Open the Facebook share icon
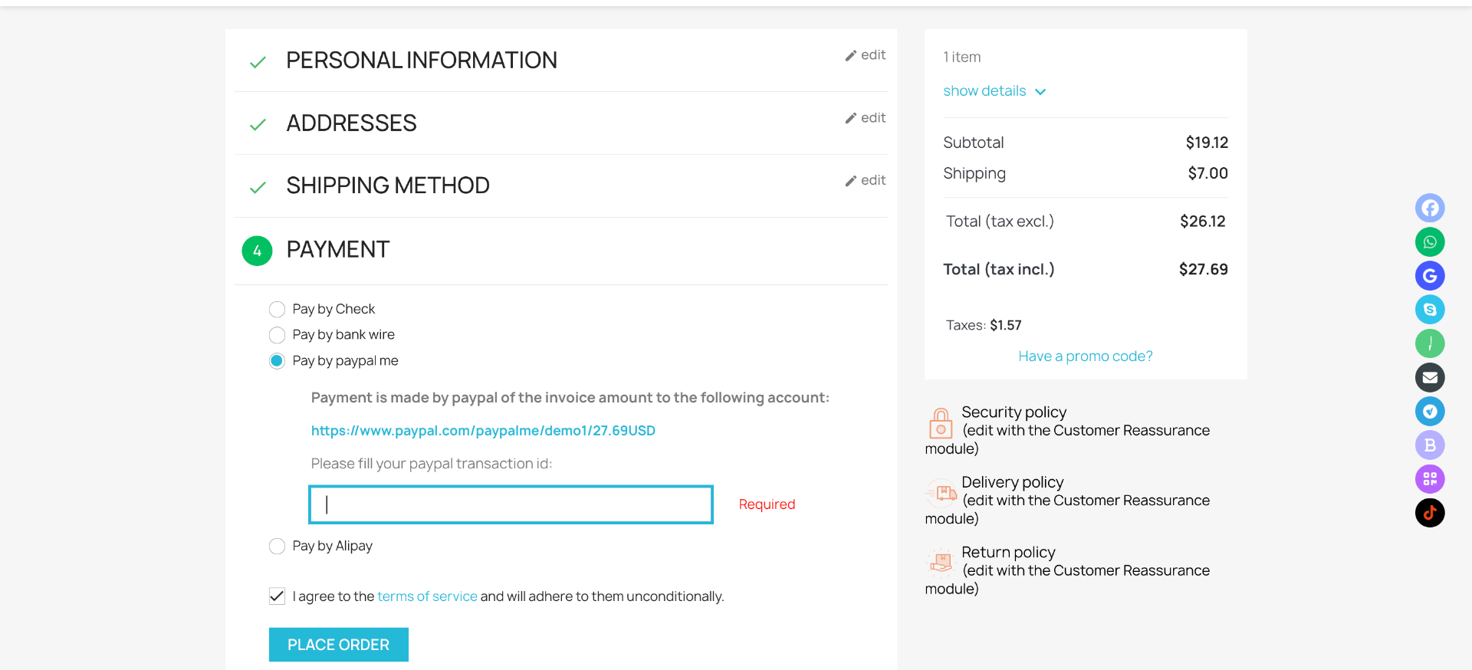Viewport: 1472px width, 670px height. point(1430,208)
